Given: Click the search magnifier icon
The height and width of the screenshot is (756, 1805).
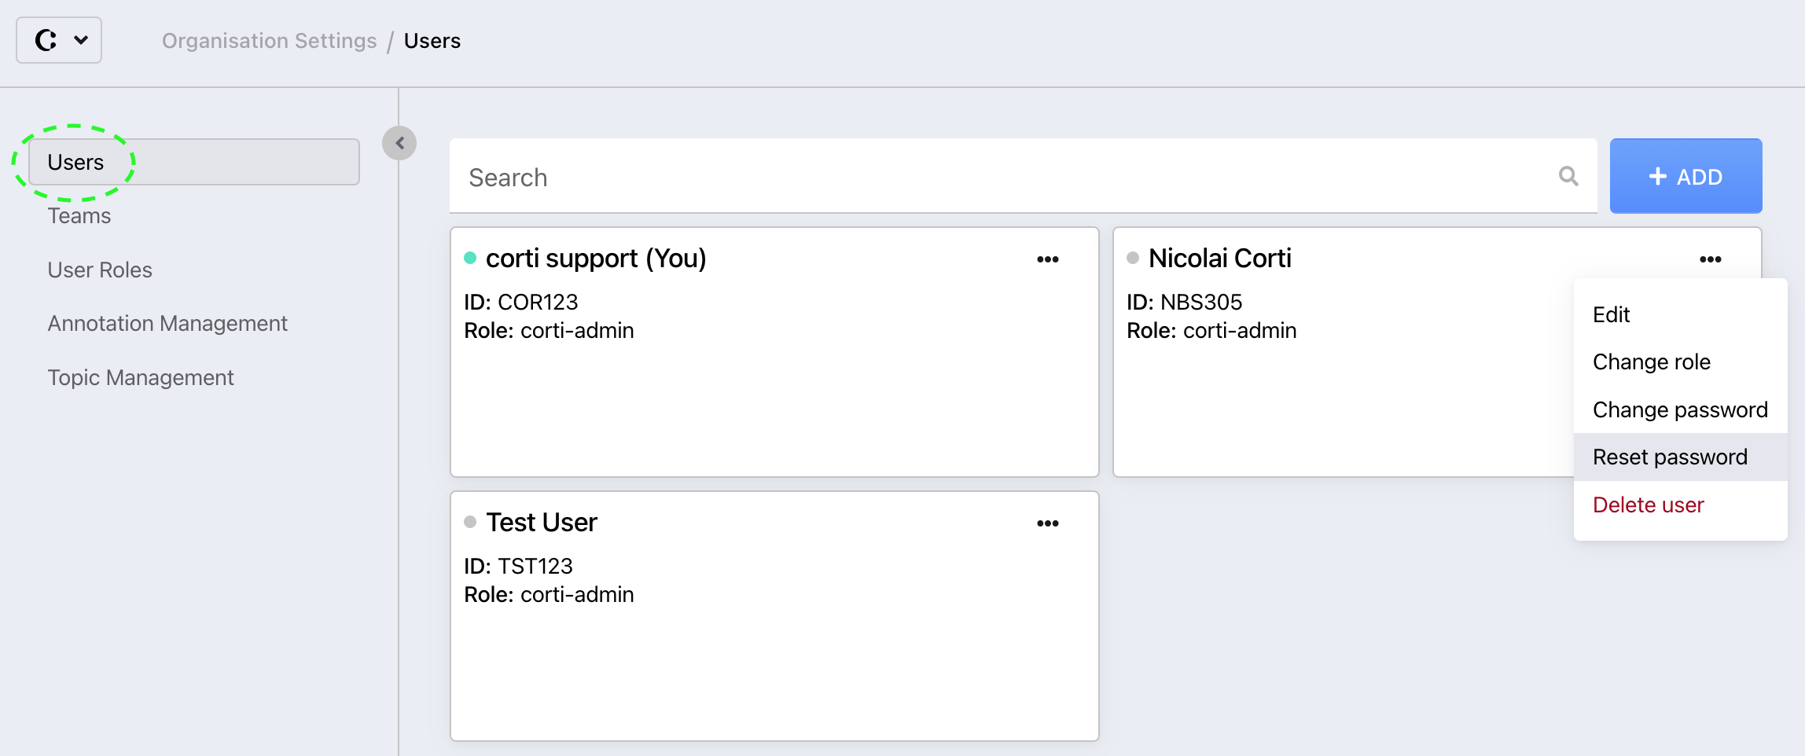Looking at the screenshot, I should [1568, 176].
